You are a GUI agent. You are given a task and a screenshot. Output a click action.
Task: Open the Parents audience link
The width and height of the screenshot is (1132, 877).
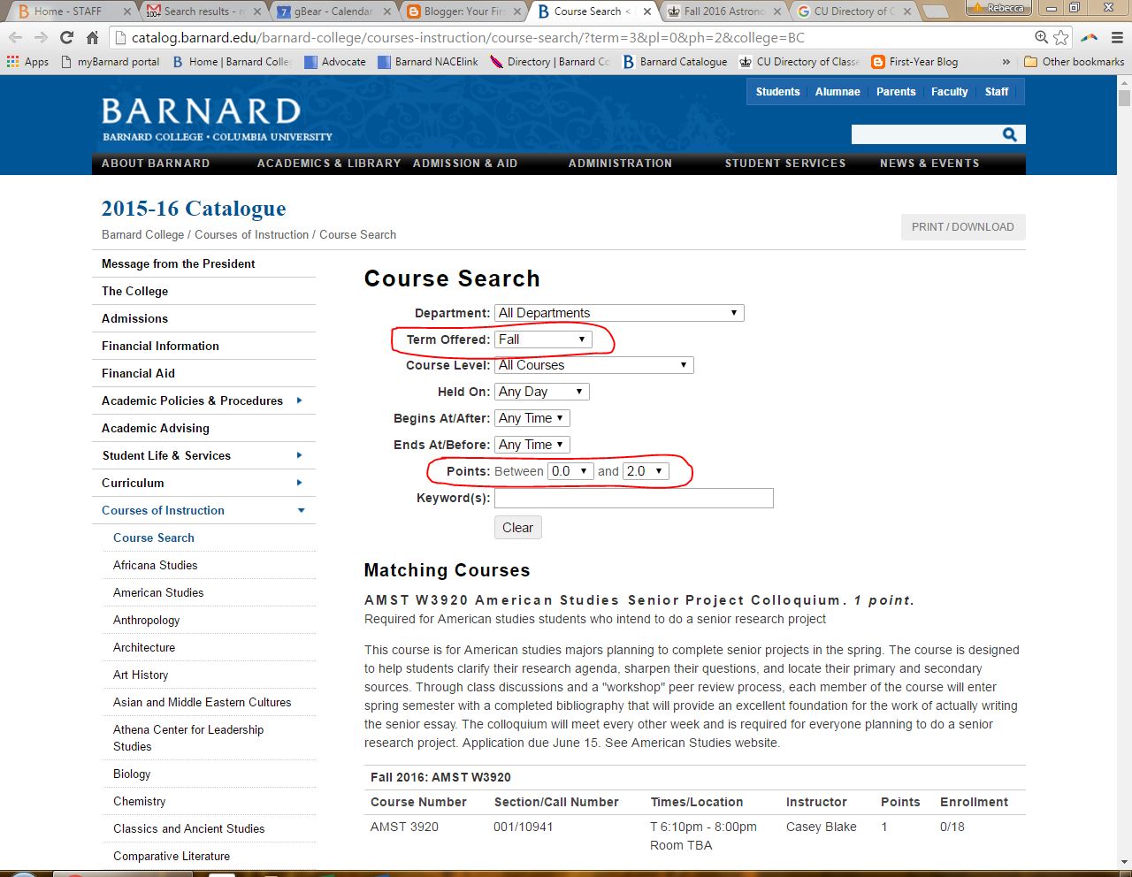pyautogui.click(x=896, y=92)
